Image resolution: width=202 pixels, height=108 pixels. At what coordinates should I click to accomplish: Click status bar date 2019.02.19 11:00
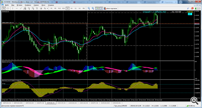[x=136, y=106]
